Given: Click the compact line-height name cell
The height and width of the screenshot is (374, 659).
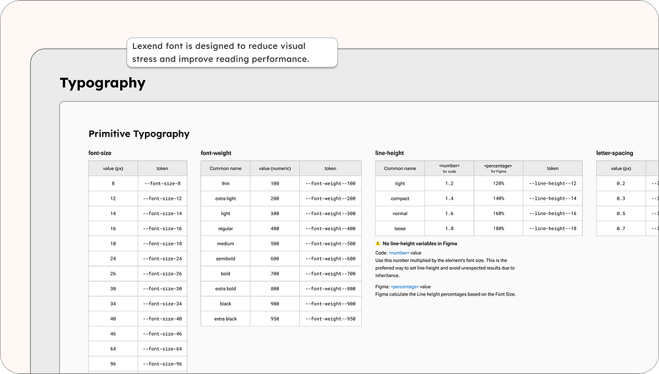Looking at the screenshot, I should click(x=400, y=199).
